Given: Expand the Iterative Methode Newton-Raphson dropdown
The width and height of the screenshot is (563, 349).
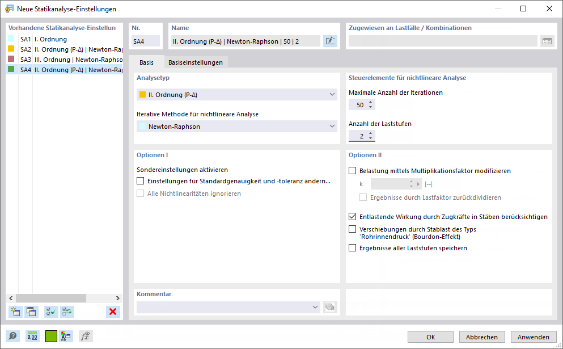Looking at the screenshot, I should [237, 127].
